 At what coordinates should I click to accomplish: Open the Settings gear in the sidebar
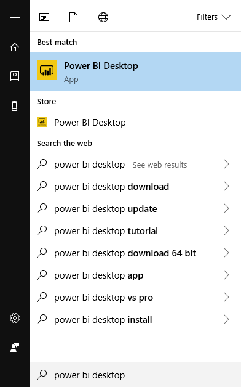point(15,318)
